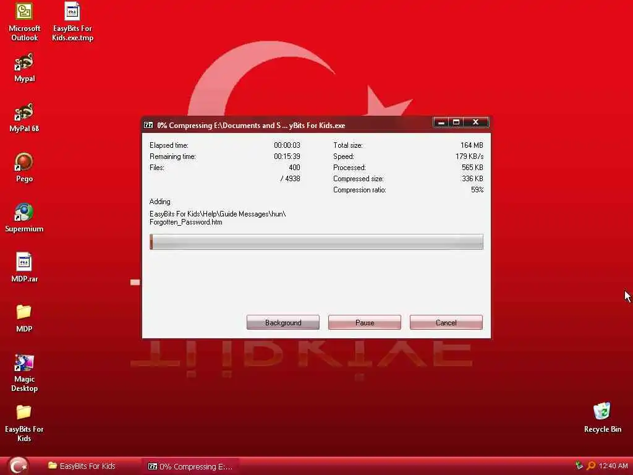
Task: Click the Files count 400
Action: [294, 167]
